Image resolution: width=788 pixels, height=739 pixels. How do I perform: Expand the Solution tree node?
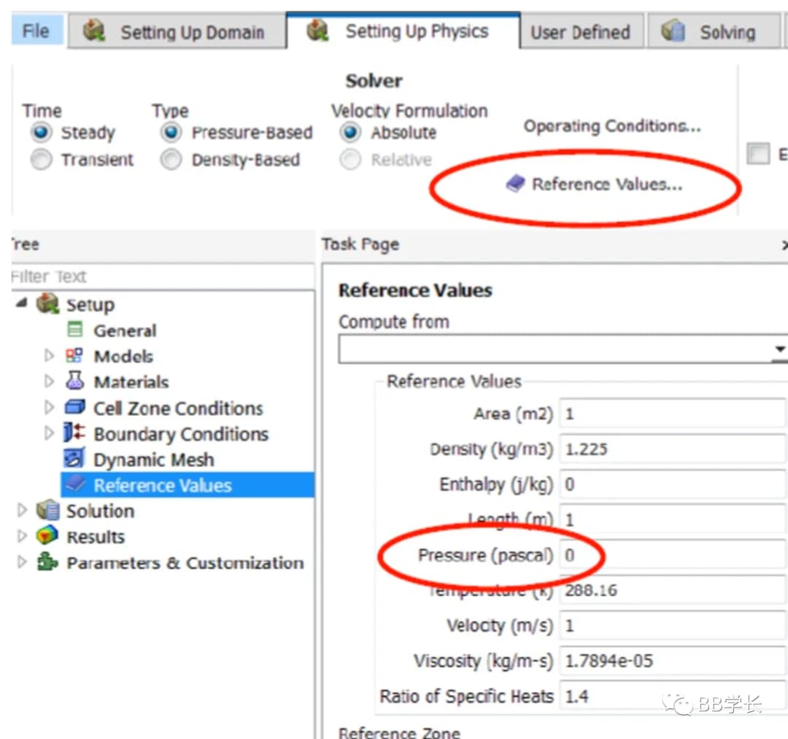point(22,511)
